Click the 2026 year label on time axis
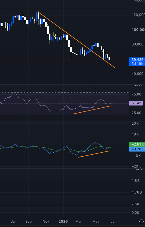This screenshot has width=145, height=227. [x=63, y=222]
